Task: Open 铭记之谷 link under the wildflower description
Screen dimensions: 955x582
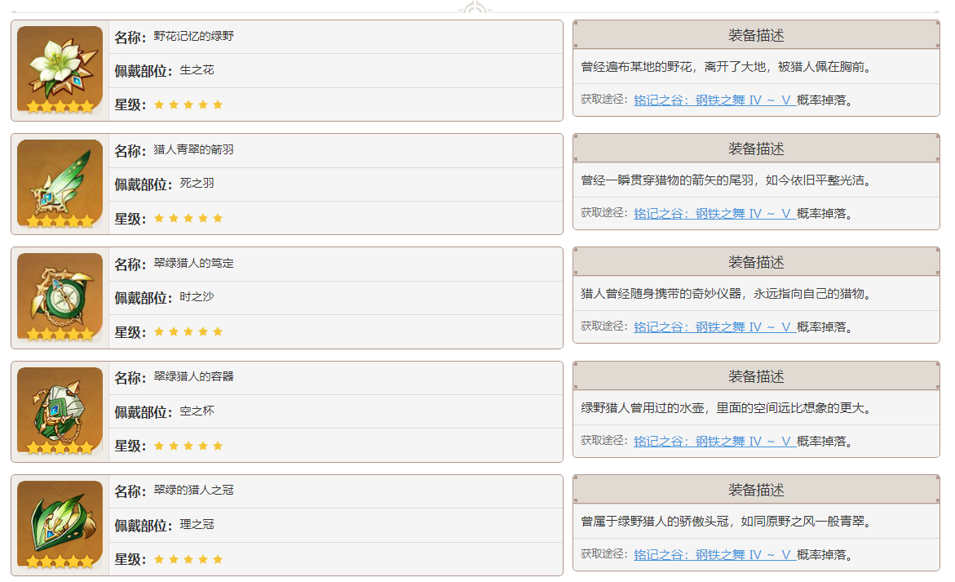Action: click(x=714, y=100)
